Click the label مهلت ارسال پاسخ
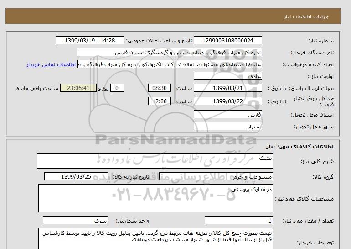The width and height of the screenshot is (351, 249). [x=312, y=88]
